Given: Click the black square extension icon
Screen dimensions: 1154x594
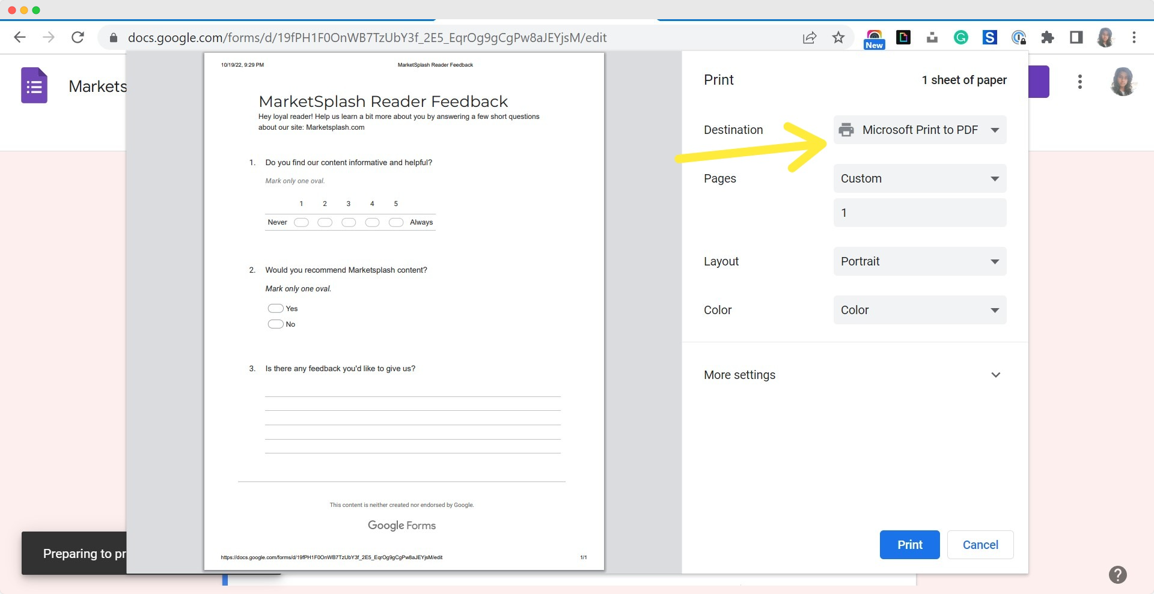Looking at the screenshot, I should 903,37.
